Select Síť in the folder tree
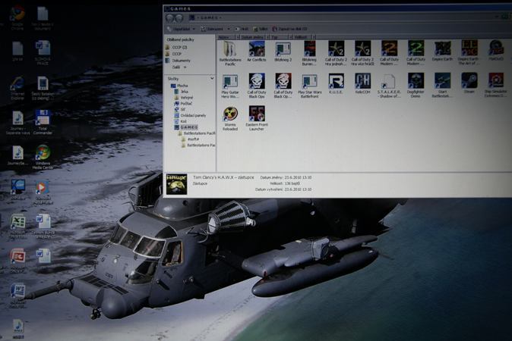Image resolution: width=512 pixels, height=341 pixels. pos(180,109)
